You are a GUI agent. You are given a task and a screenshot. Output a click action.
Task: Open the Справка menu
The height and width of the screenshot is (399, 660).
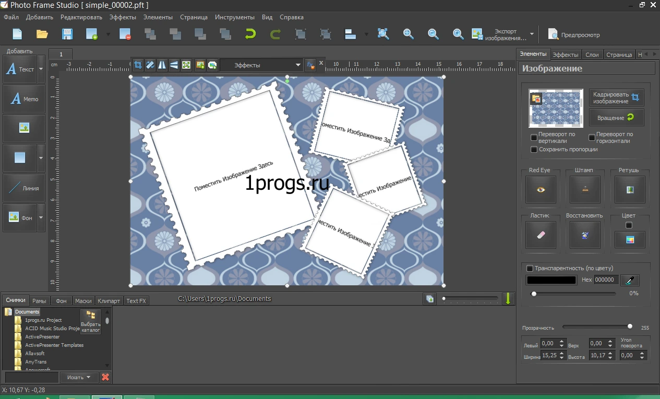(292, 17)
